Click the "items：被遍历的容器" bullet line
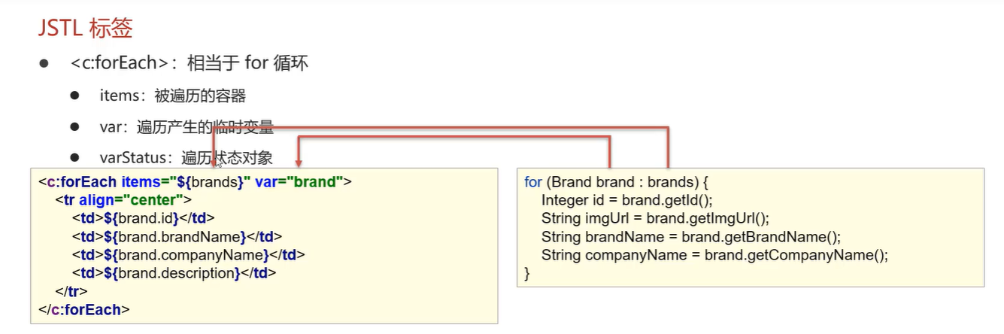The height and width of the screenshot is (334, 1004). coord(172,96)
